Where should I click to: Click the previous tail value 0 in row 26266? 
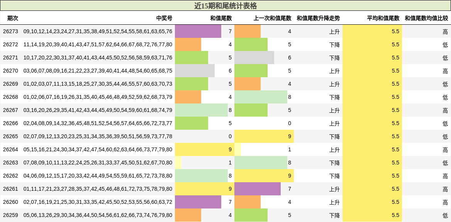click(x=290, y=124)
